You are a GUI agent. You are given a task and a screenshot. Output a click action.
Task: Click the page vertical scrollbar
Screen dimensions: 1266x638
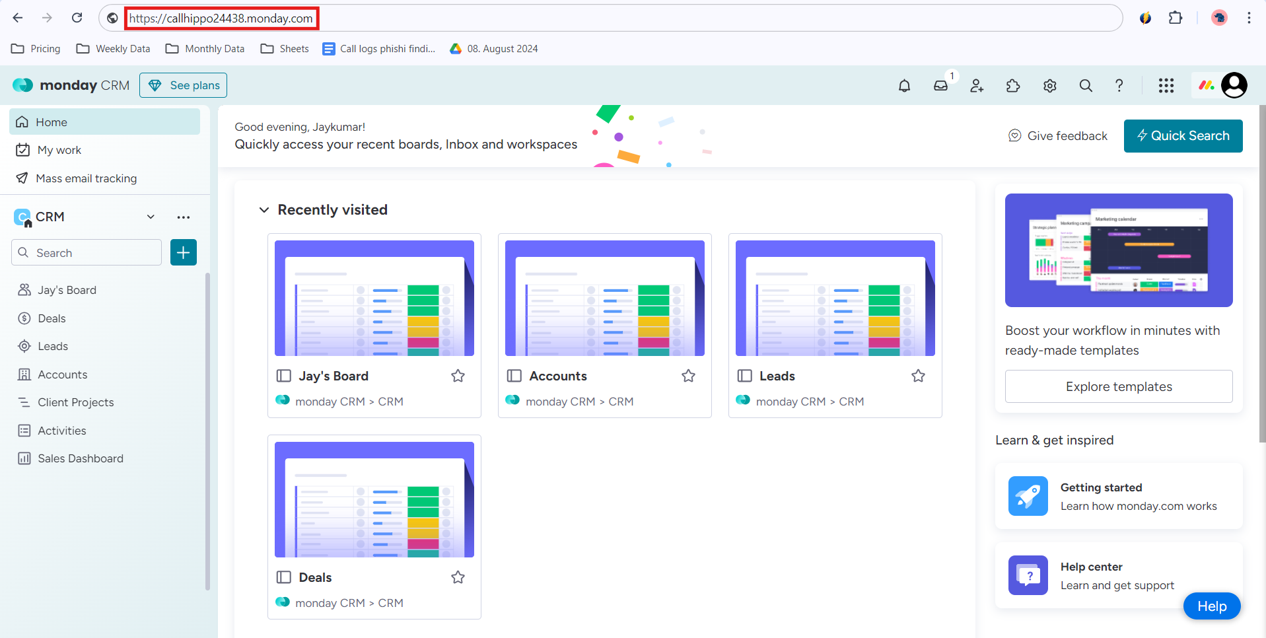point(1262,274)
